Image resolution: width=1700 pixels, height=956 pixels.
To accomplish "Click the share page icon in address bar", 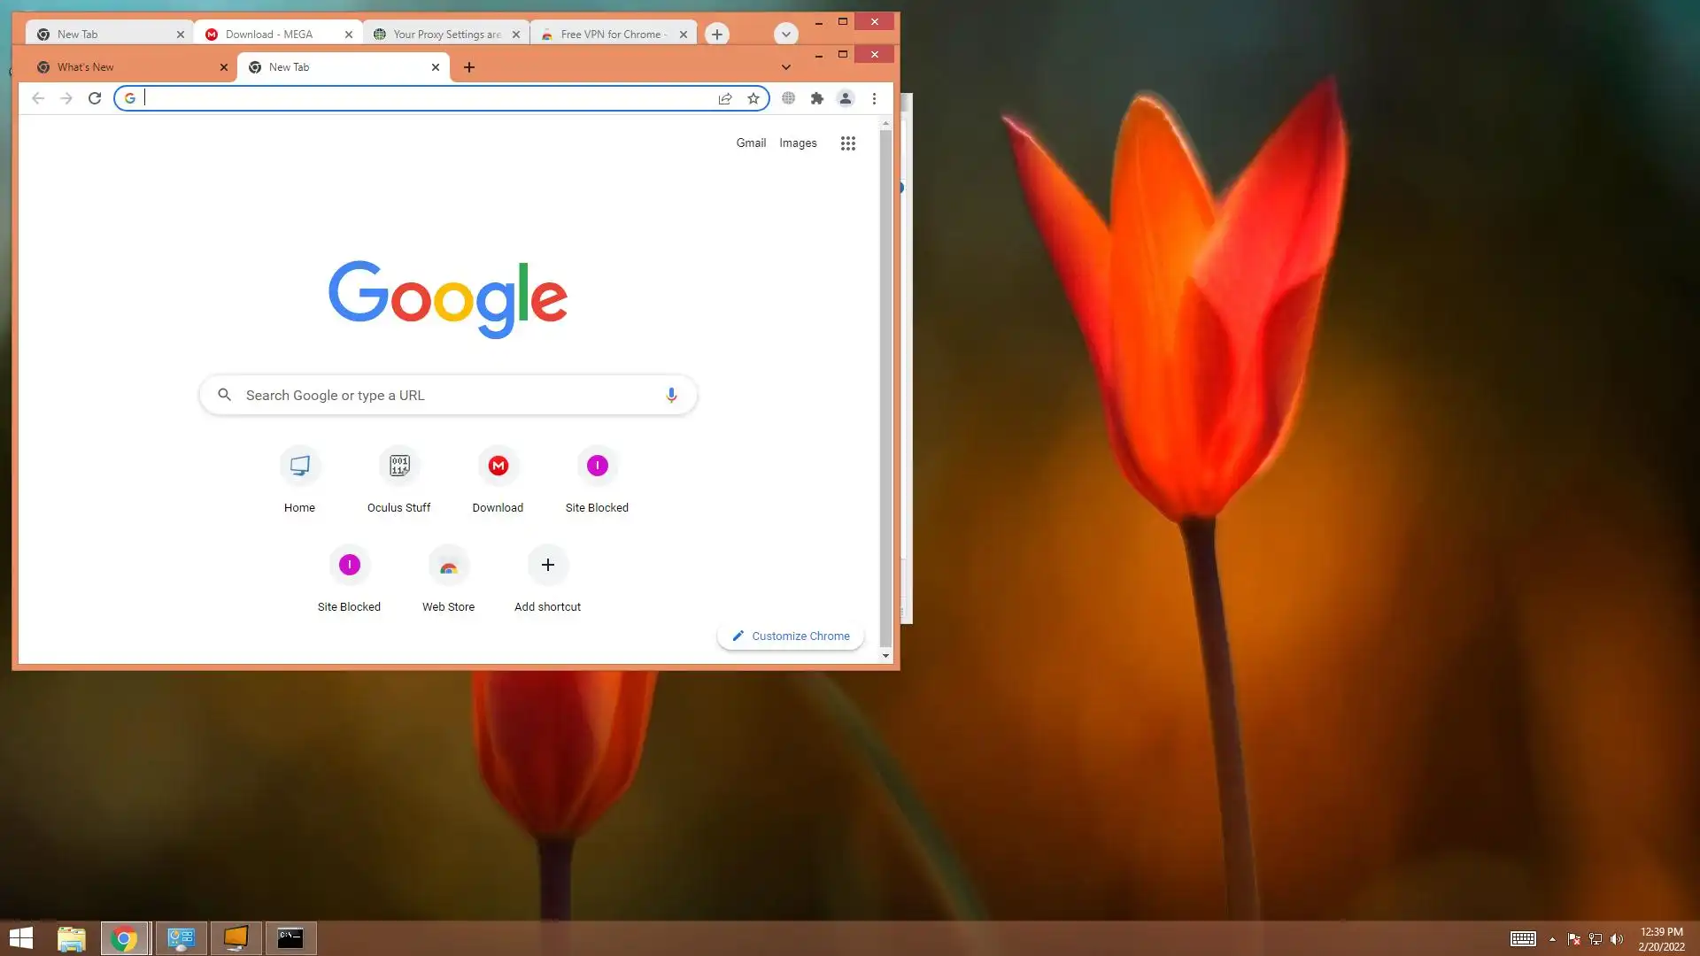I will [725, 98].
